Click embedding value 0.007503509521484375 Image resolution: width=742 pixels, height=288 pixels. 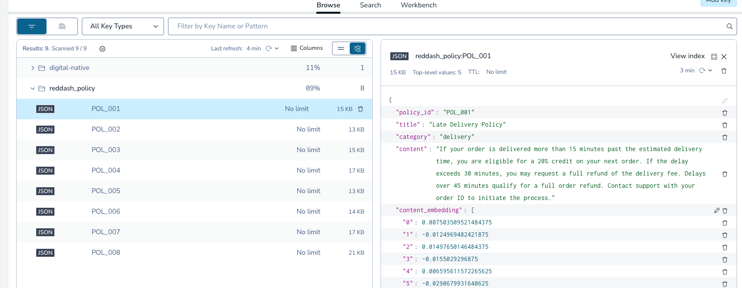click(457, 222)
